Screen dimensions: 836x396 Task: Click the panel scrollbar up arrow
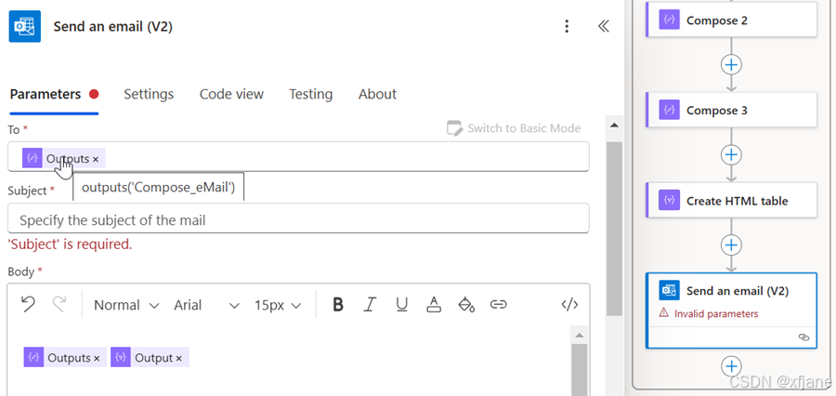click(x=614, y=125)
